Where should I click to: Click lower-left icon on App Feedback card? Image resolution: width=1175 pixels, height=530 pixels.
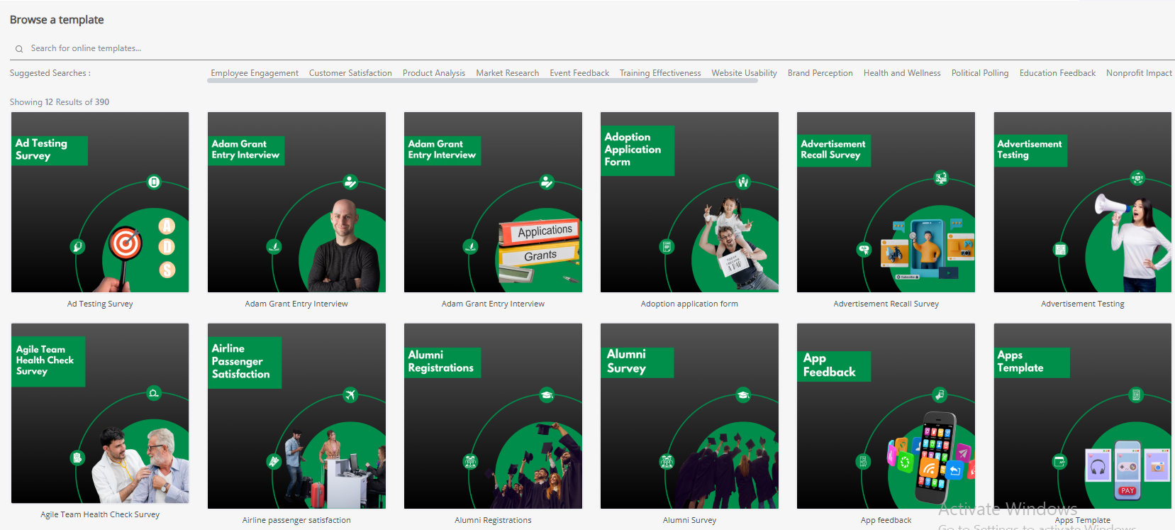click(863, 462)
